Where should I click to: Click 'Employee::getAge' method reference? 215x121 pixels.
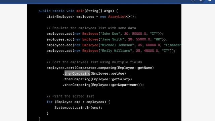(108, 74)
